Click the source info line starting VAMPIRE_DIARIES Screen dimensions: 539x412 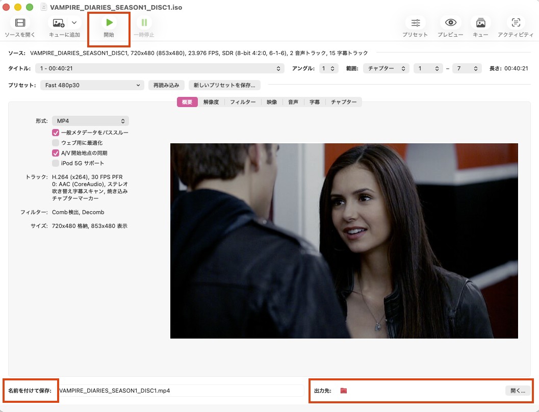199,53
